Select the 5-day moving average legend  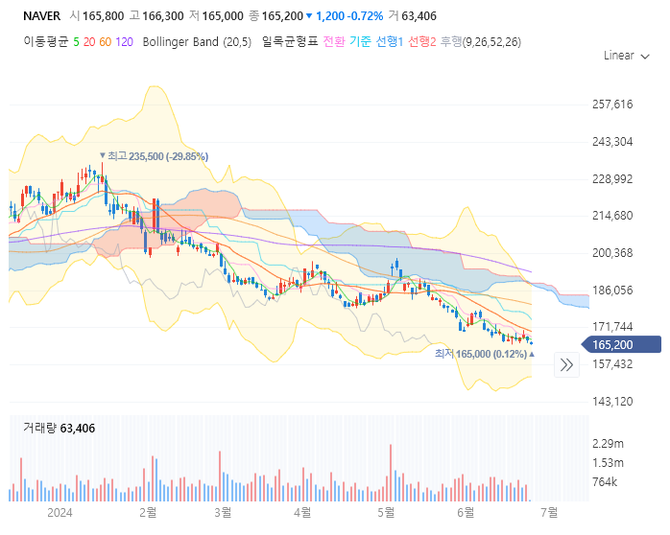click(x=76, y=42)
